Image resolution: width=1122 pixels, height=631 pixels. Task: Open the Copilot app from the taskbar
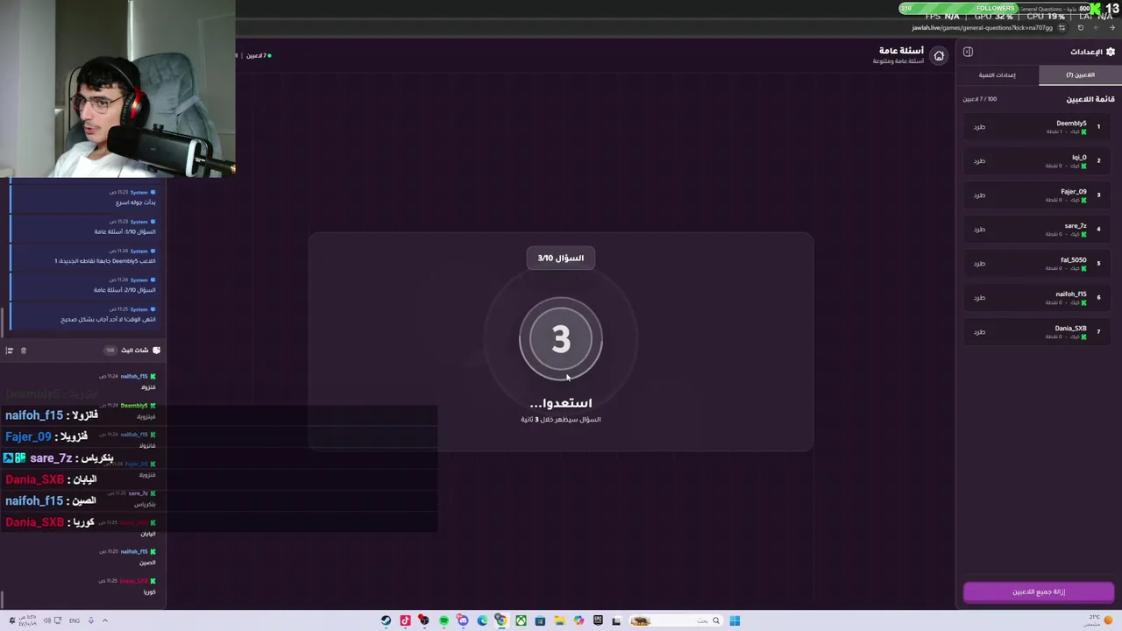point(579,620)
